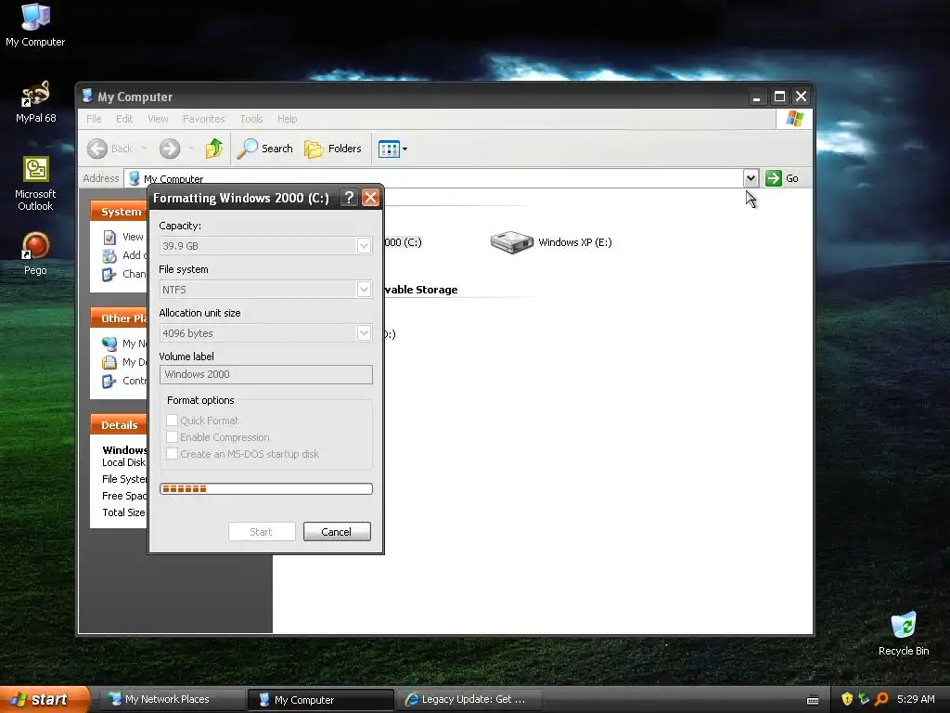The image size is (950, 713).
Task: Click the My Computer address bar field
Action: (434, 178)
